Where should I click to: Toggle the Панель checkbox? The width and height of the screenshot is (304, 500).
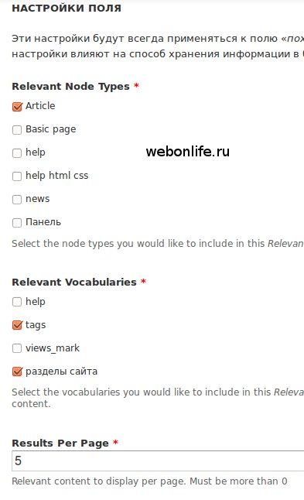17,223
